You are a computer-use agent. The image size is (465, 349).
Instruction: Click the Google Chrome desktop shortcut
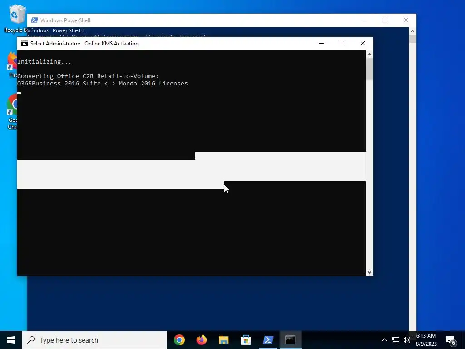coord(12,112)
